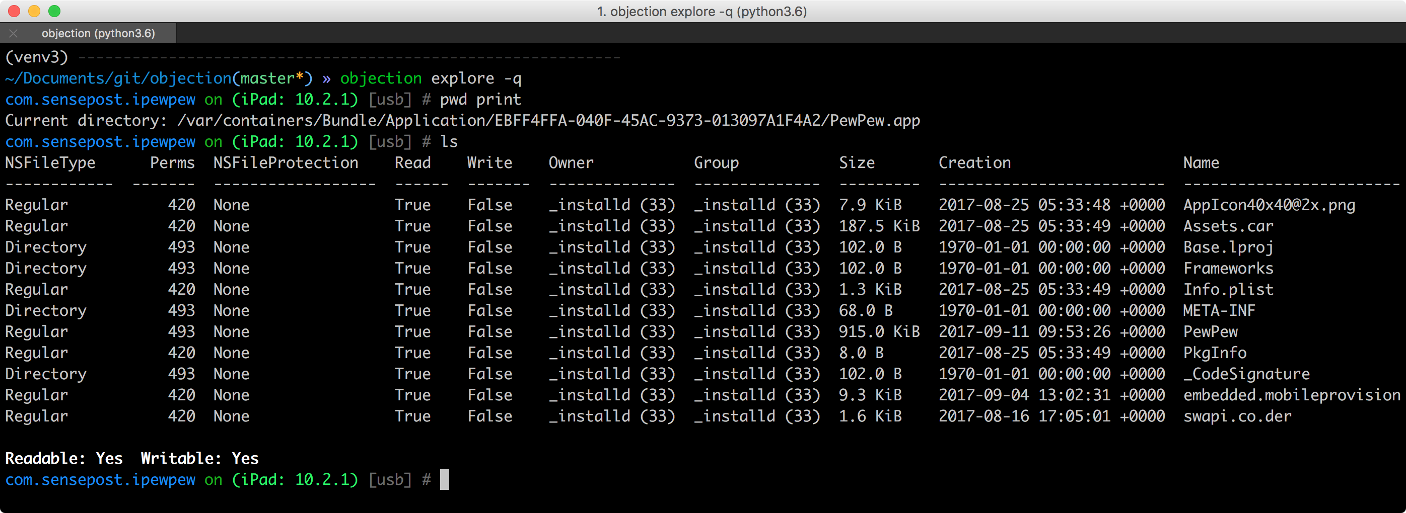Click the 'Directory' type in the Frameworks row
Image resolution: width=1406 pixels, height=513 pixels.
pyautogui.click(x=46, y=268)
